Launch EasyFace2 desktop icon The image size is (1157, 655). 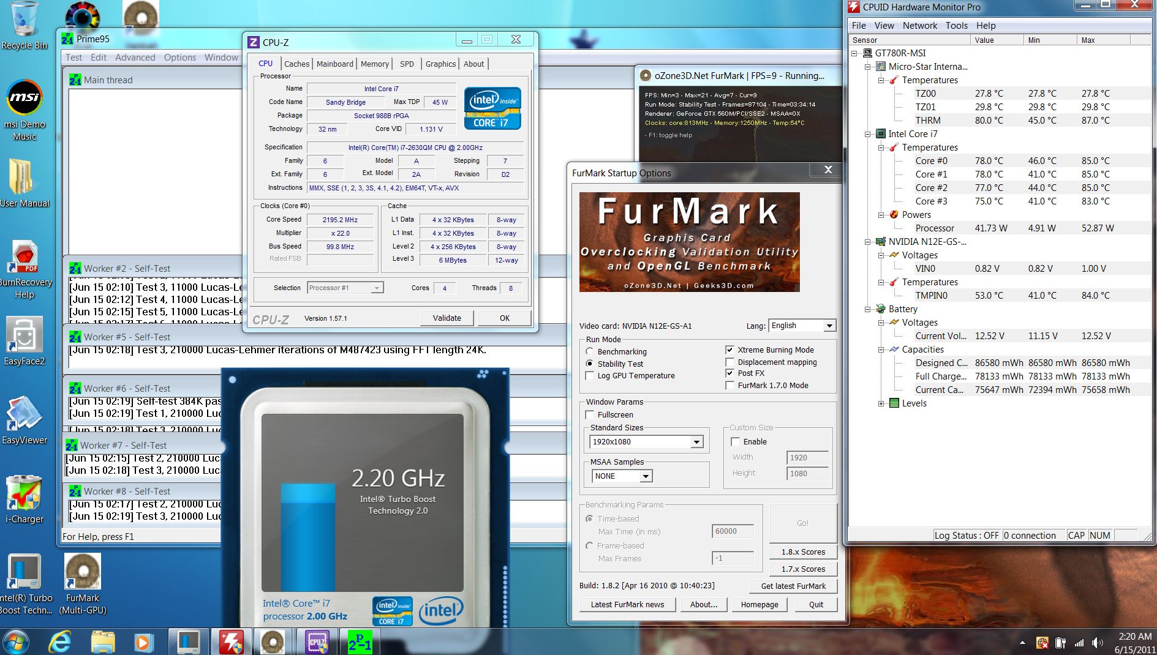coord(24,340)
